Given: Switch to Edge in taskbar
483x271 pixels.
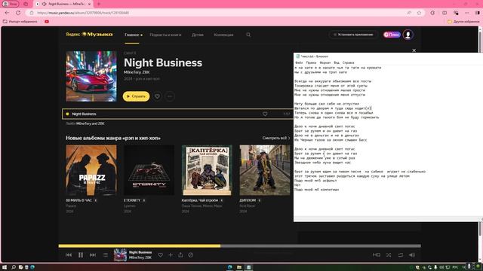Looking at the screenshot, I should click(x=229, y=267).
